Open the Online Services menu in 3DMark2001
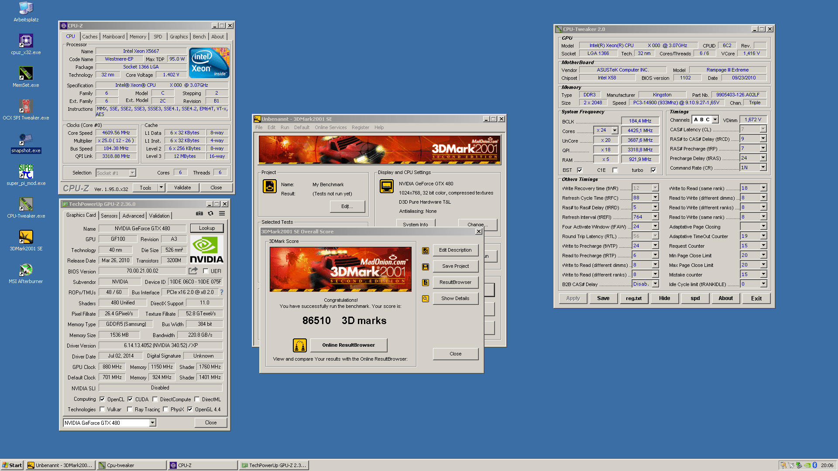 coord(330,127)
